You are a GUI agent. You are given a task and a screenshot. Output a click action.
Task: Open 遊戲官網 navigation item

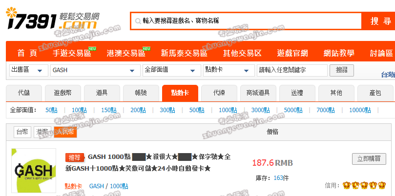tap(292, 53)
